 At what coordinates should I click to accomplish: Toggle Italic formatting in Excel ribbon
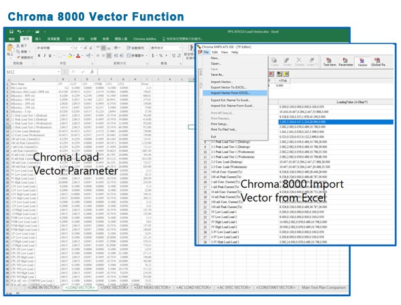[44, 56]
